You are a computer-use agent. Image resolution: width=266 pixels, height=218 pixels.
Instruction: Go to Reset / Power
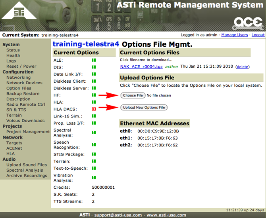pyautogui.click(x=21, y=66)
